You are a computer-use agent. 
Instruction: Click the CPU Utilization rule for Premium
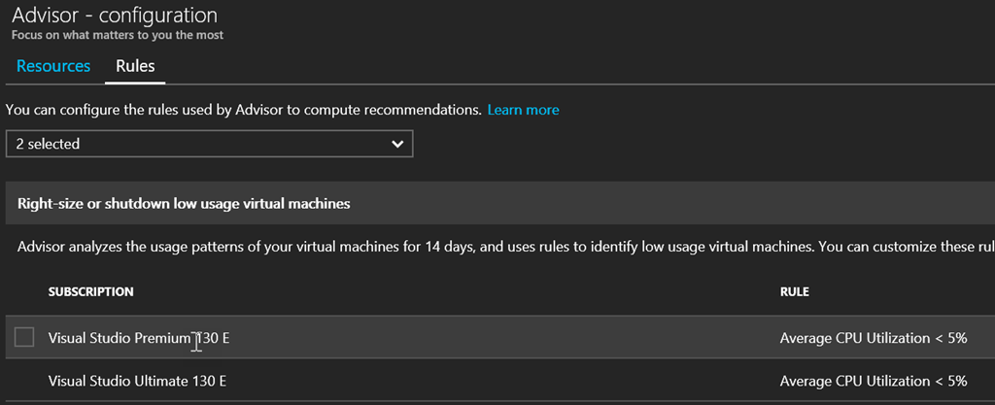pos(873,338)
